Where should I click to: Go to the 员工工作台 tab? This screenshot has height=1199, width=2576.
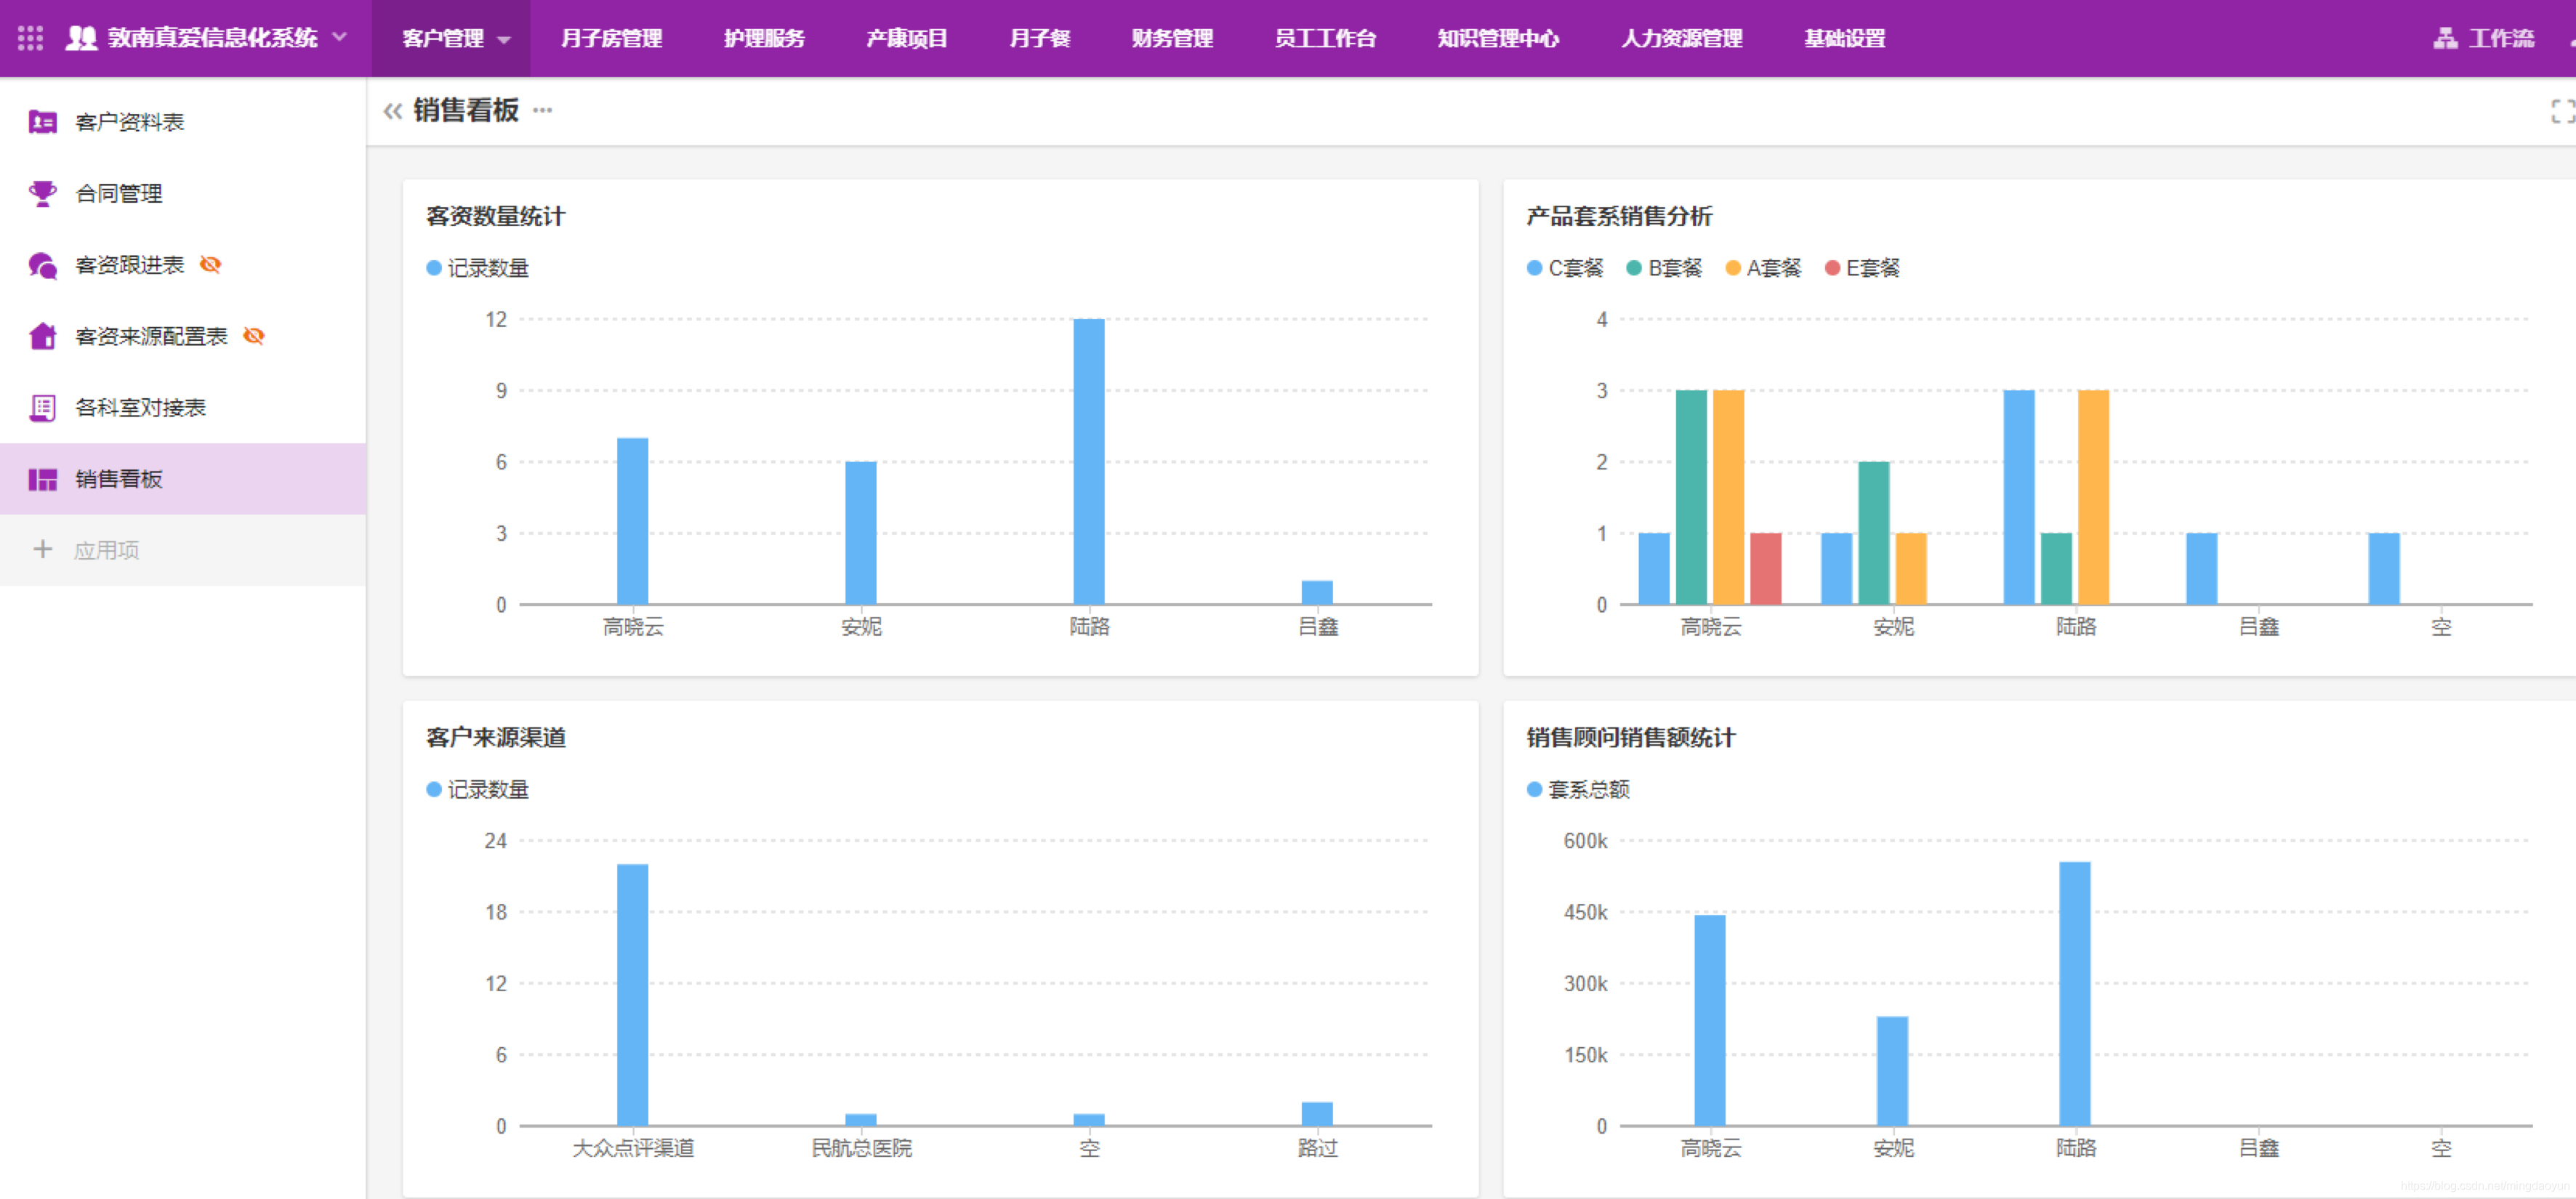pos(1325,38)
